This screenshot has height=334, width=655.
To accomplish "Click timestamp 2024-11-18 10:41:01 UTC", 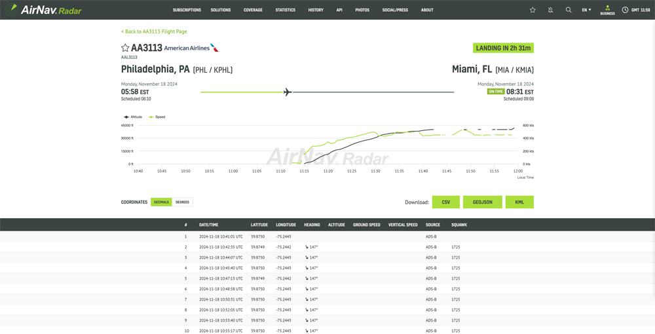I will [221, 236].
